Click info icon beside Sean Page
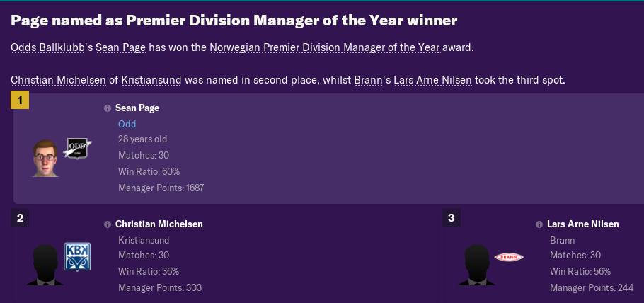644x303 pixels. pyautogui.click(x=108, y=108)
